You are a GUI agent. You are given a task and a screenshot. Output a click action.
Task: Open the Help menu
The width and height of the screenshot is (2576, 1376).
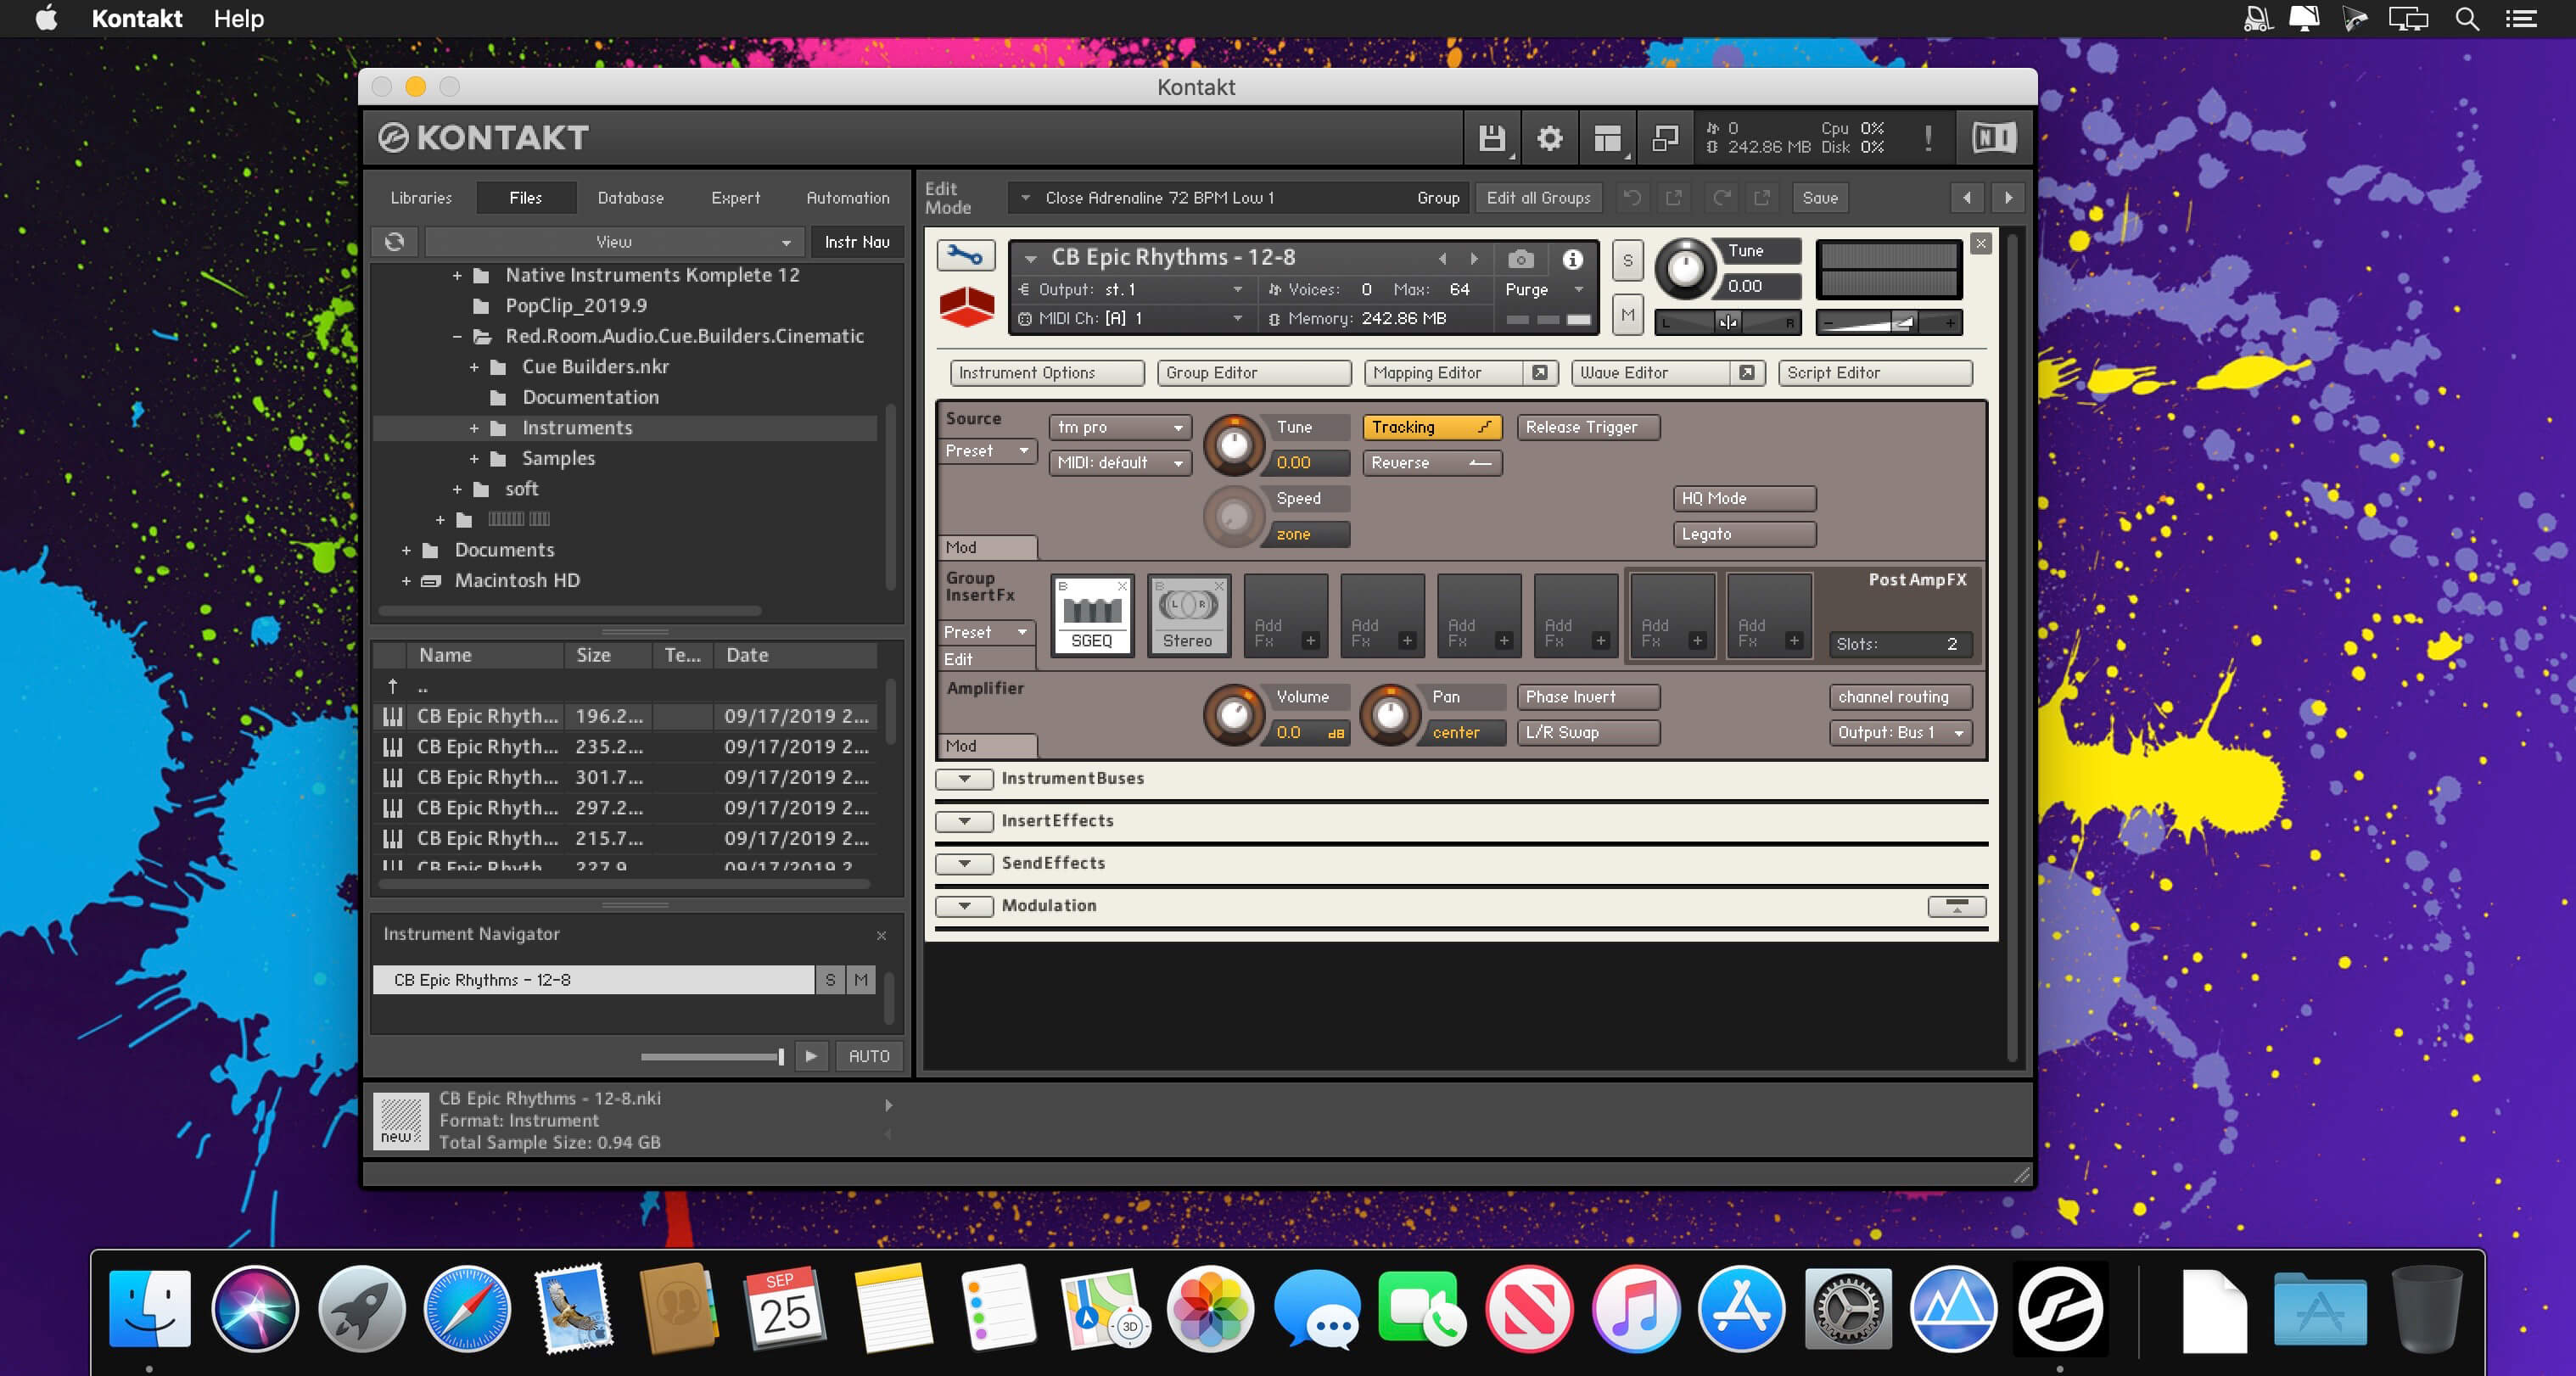coord(238,19)
